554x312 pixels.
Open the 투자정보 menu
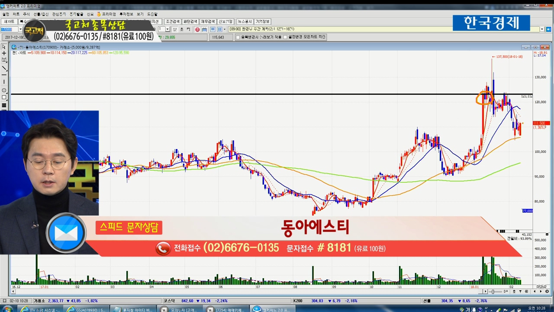coord(126,14)
